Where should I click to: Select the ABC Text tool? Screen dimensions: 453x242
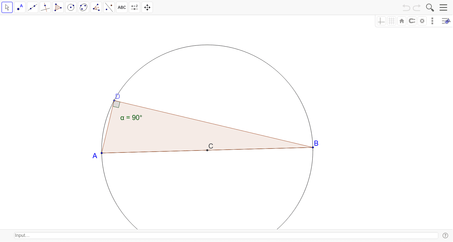122,7
